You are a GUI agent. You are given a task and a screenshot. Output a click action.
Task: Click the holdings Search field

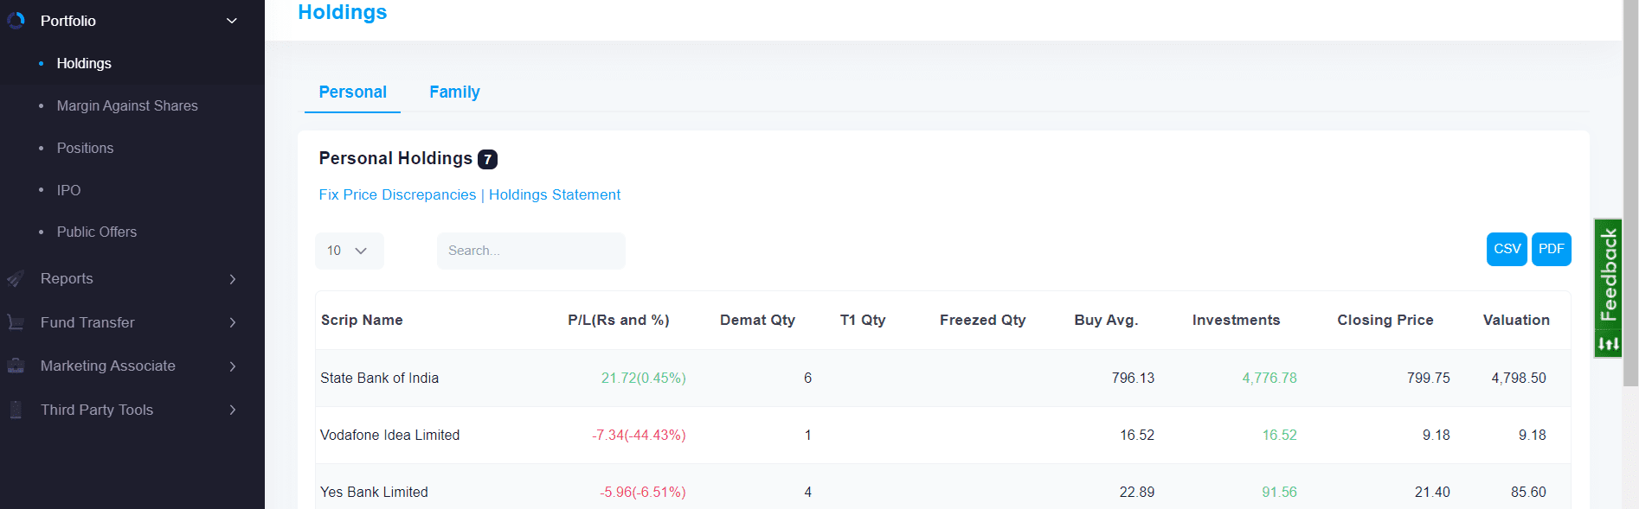531,251
